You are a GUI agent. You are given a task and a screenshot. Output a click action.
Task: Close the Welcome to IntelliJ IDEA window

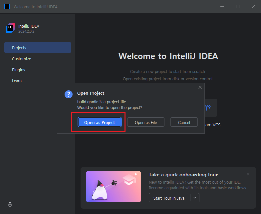253,7
